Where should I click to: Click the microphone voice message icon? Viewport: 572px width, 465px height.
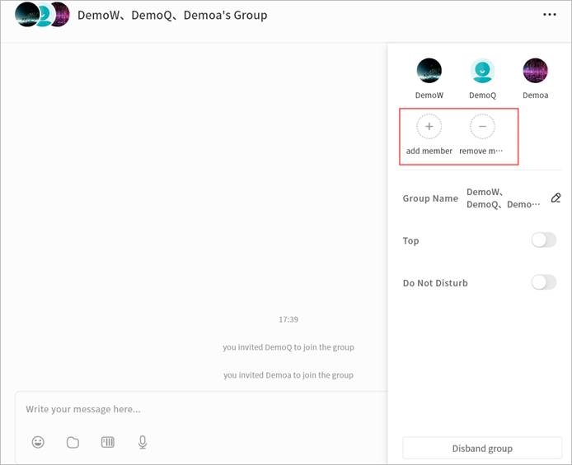143,442
